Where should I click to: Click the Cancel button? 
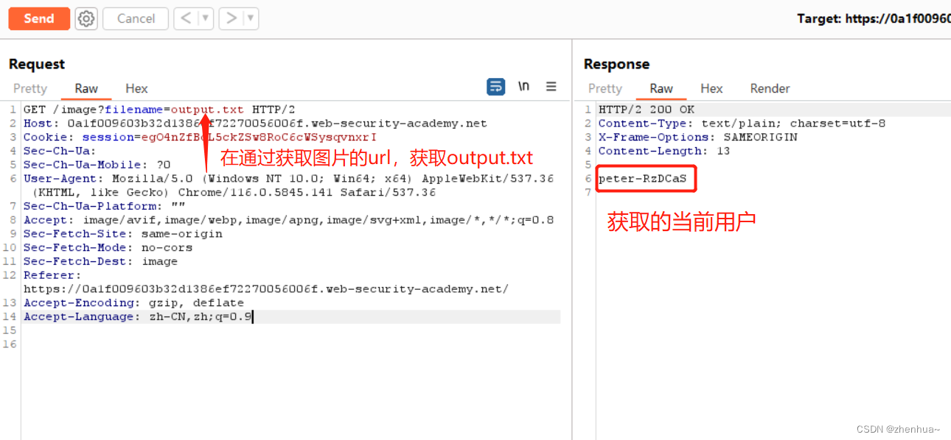pyautogui.click(x=135, y=18)
